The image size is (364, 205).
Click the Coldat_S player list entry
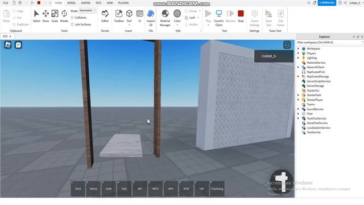pyautogui.click(x=274, y=56)
